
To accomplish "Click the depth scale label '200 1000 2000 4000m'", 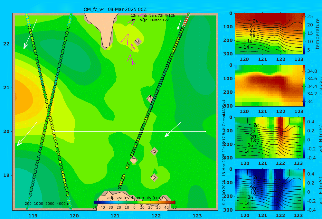I will tap(47, 204).
